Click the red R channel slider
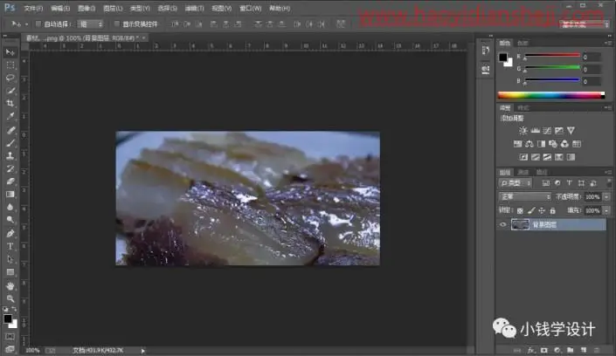Screen dimensions: 616x356 point(552,56)
